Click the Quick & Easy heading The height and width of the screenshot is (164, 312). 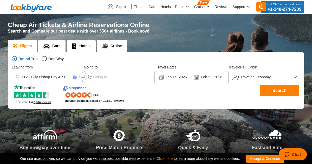click(x=193, y=148)
